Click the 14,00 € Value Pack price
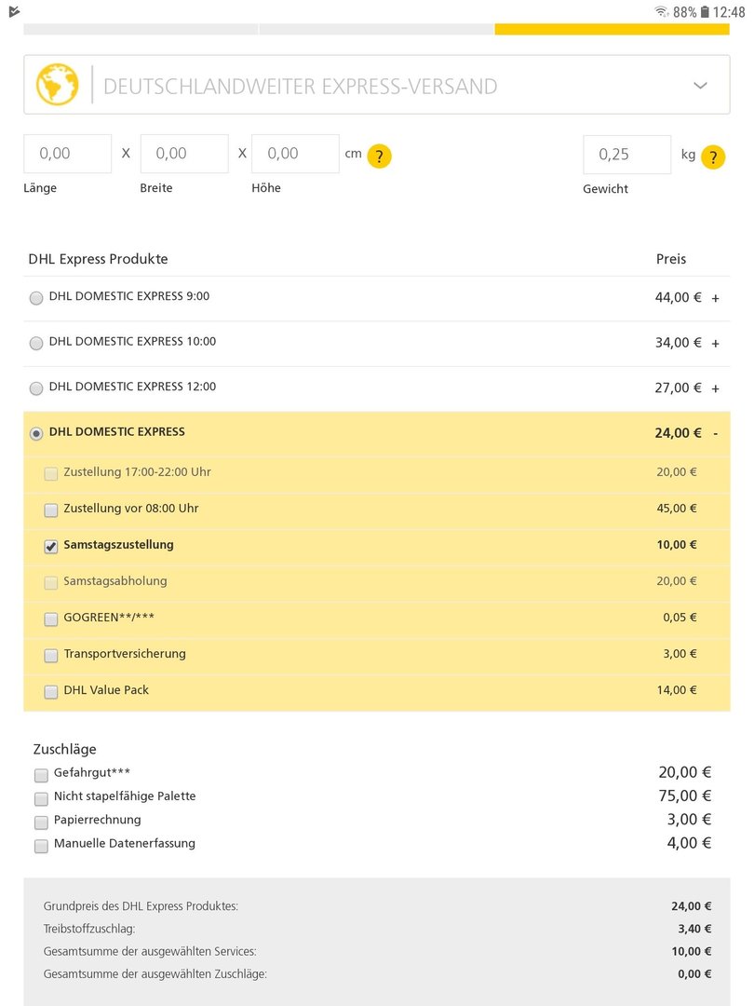754x1006 pixels. coord(677,690)
